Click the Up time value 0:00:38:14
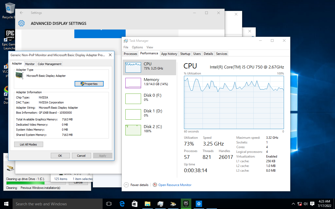Screen dimensions: 335x209 click(196, 171)
